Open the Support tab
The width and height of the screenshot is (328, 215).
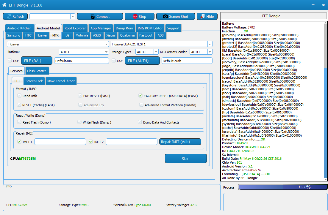click(173, 29)
